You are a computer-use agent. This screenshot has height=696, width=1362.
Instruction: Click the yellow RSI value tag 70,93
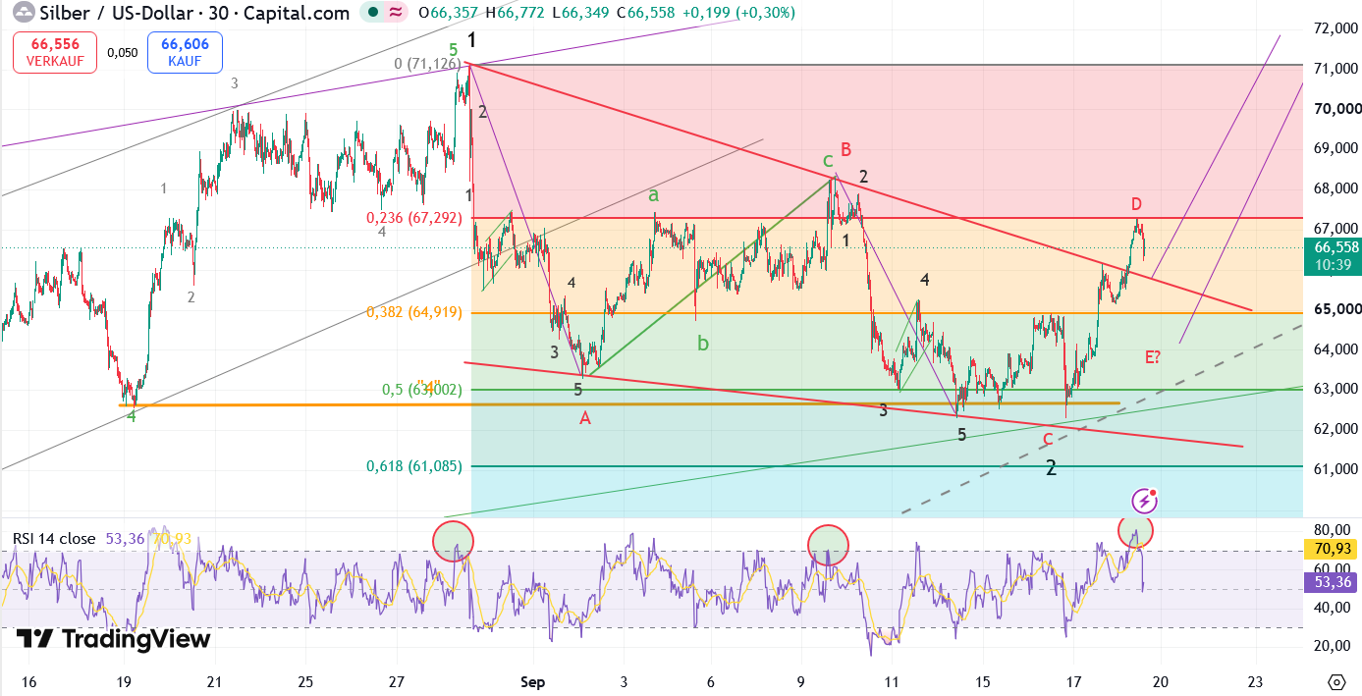click(x=1332, y=550)
